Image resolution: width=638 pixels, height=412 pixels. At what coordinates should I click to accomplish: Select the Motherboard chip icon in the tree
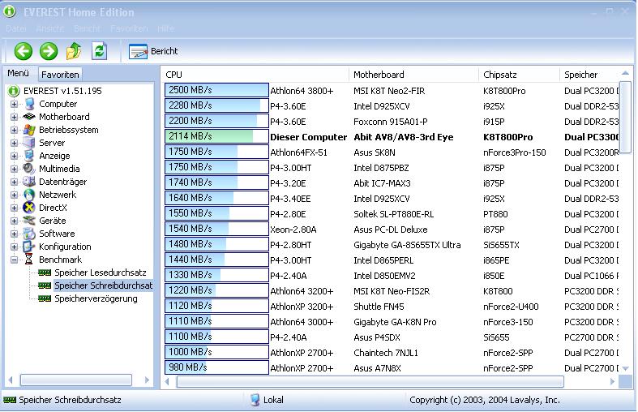[x=29, y=117]
